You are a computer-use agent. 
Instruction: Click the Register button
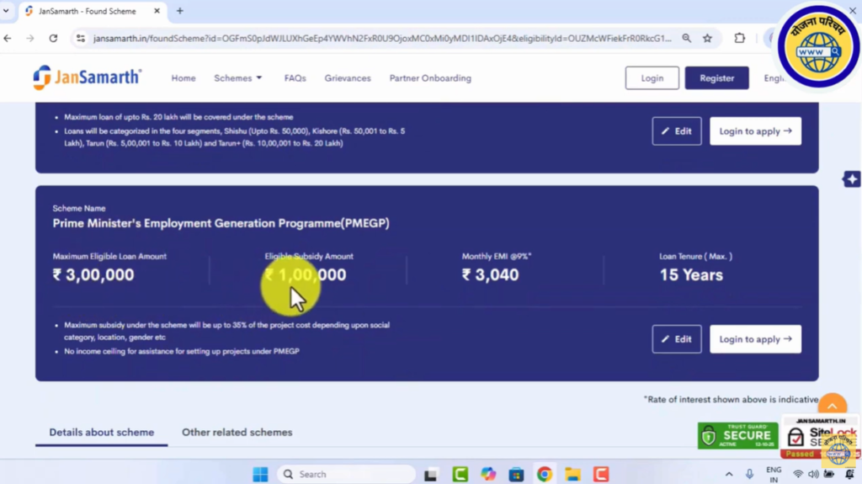coord(716,78)
